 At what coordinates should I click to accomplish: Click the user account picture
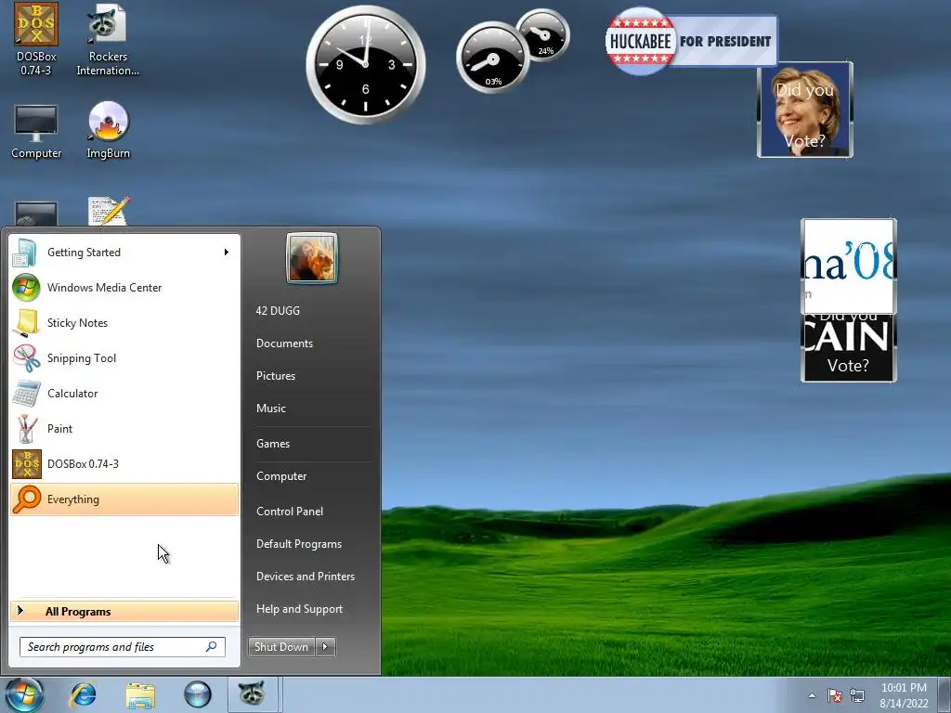coord(312,258)
